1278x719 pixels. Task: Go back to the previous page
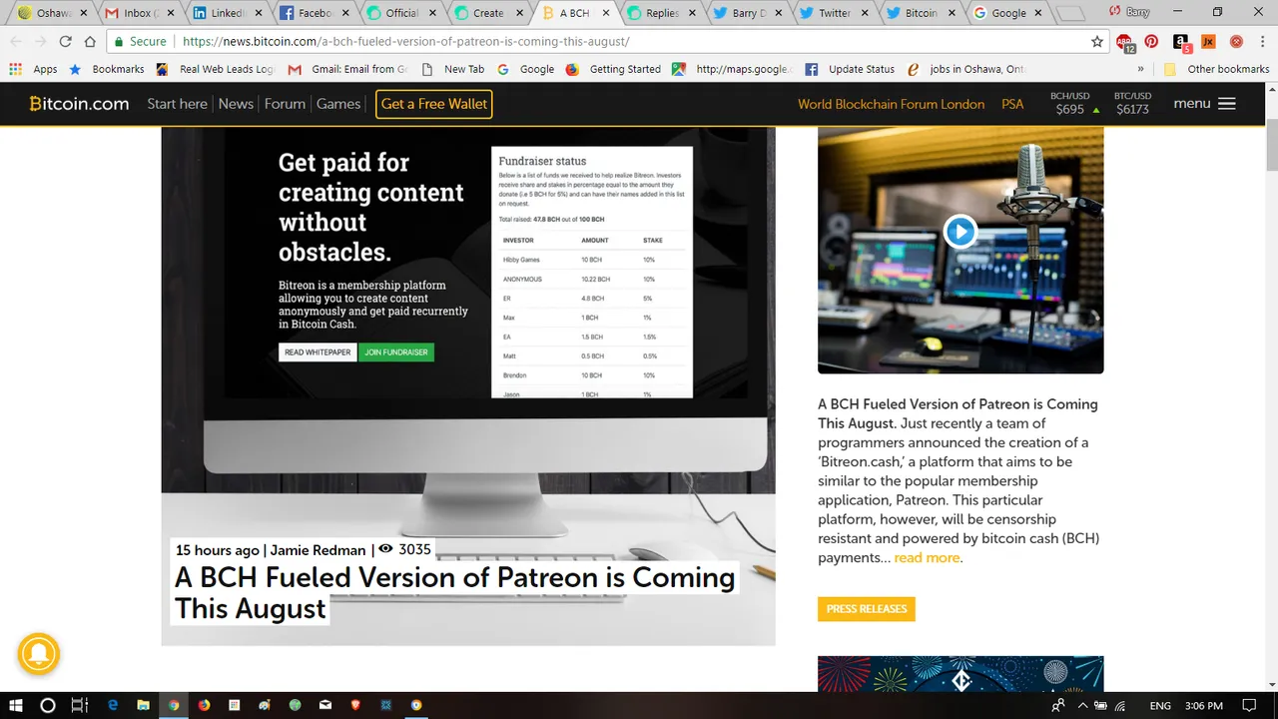[16, 42]
